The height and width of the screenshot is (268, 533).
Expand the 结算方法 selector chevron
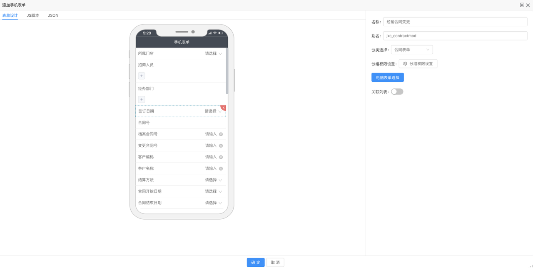(220, 180)
